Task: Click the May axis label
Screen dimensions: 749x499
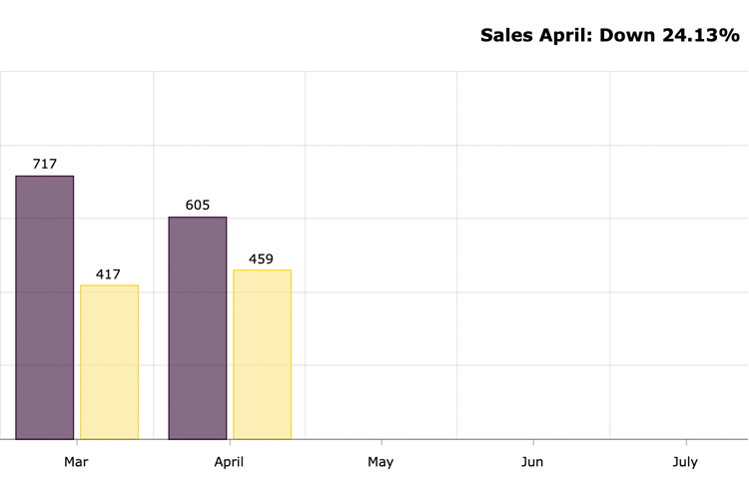Action: (x=380, y=462)
